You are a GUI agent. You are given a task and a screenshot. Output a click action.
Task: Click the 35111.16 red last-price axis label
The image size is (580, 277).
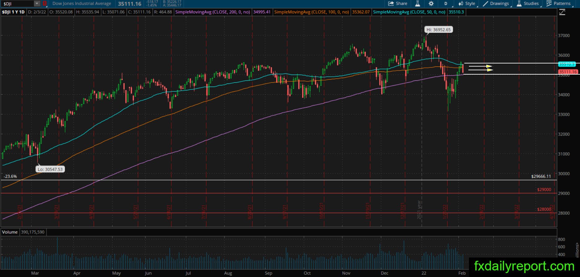[x=568, y=72]
